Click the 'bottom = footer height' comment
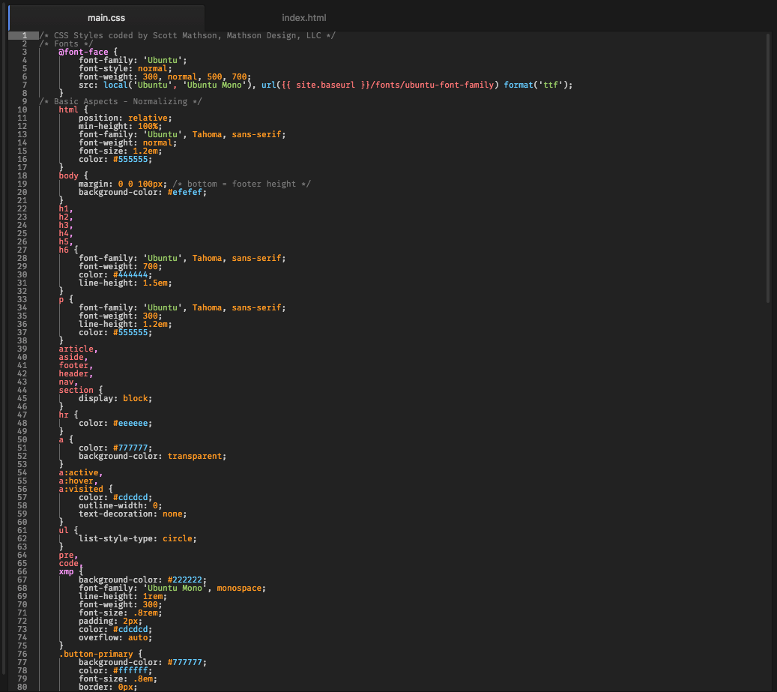The image size is (777, 692). (x=241, y=184)
